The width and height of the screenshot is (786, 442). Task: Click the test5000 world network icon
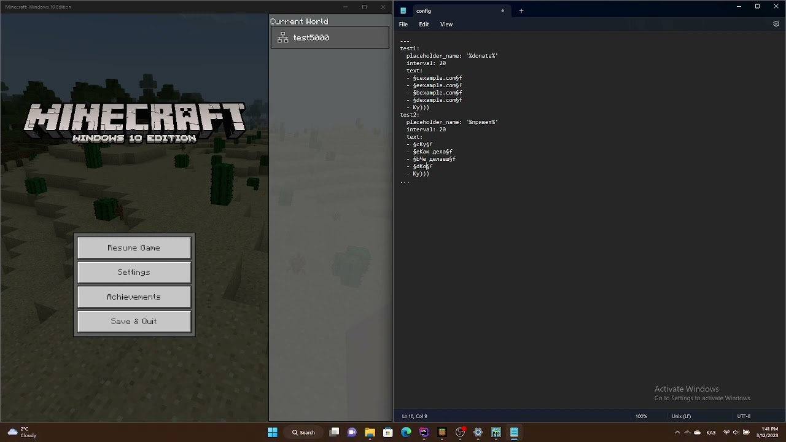tap(282, 37)
